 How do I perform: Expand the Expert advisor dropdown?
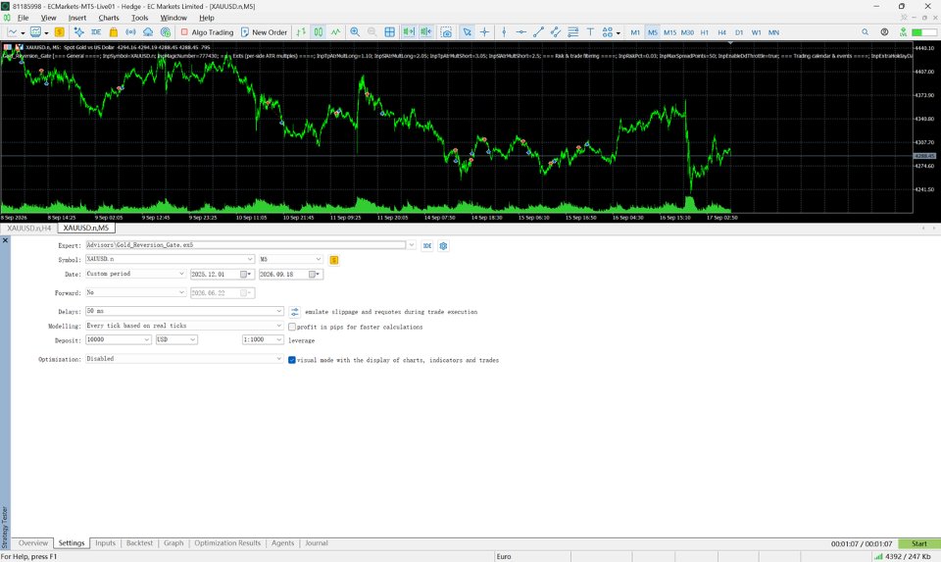[411, 245]
